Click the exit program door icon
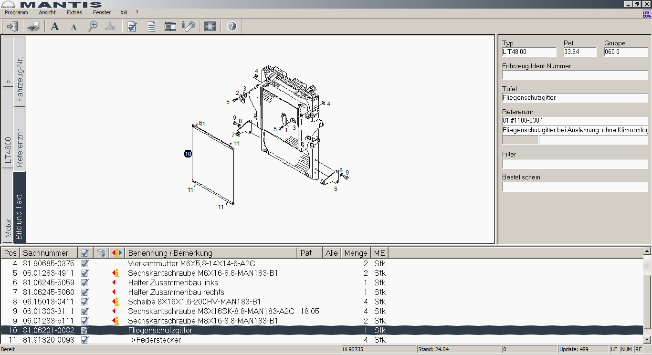Screen dimensions: 652x355 coord(12,26)
